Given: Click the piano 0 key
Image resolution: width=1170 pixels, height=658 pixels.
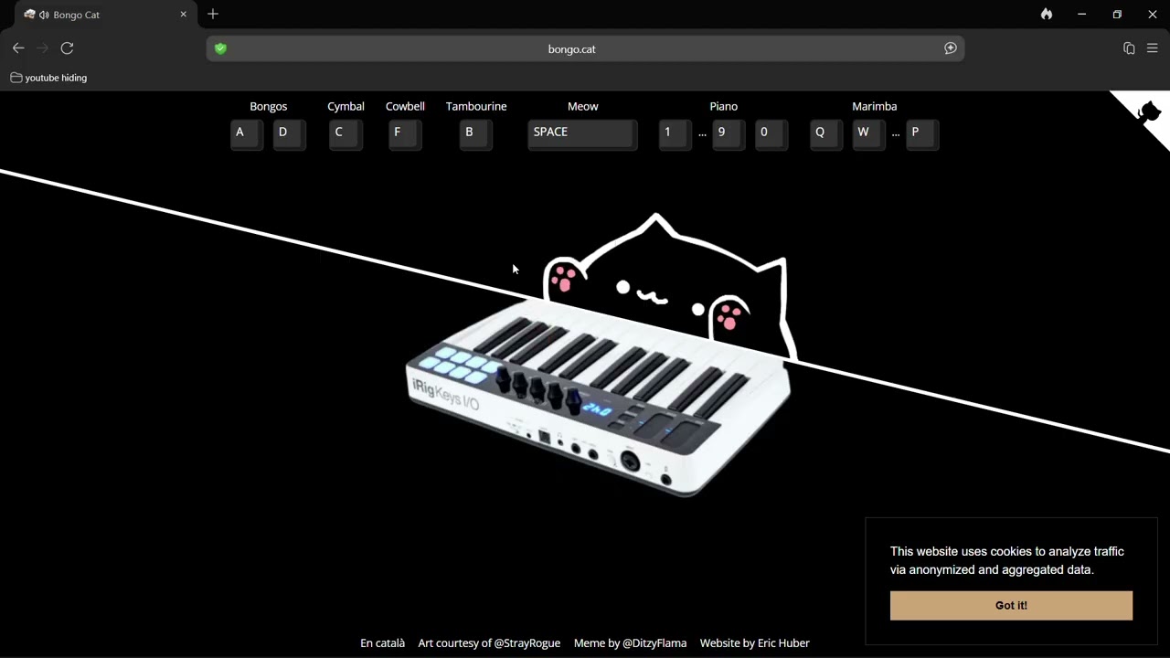Looking at the screenshot, I should click(771, 133).
